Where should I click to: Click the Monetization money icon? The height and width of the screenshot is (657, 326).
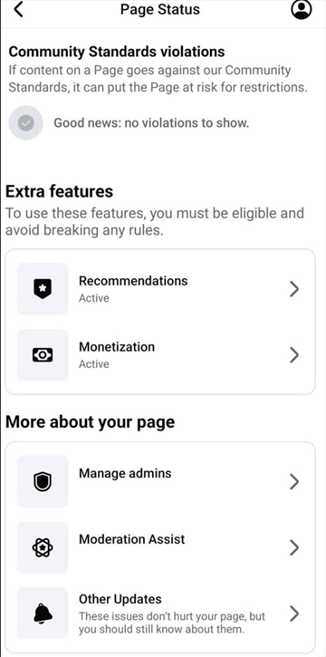point(43,355)
